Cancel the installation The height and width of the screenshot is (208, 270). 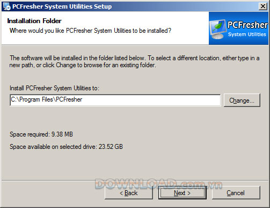(x=236, y=193)
